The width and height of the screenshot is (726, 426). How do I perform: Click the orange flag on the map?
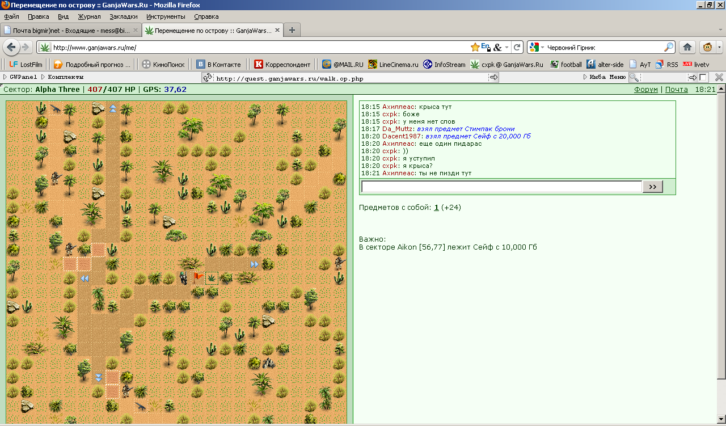point(198,277)
